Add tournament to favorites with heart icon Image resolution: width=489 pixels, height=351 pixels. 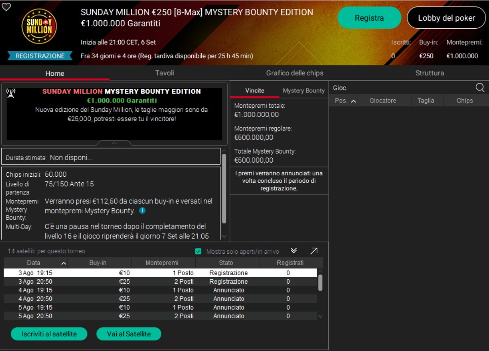tap(6, 6)
